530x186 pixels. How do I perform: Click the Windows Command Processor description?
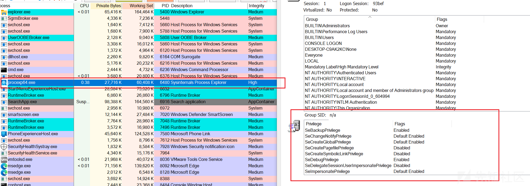(199, 70)
